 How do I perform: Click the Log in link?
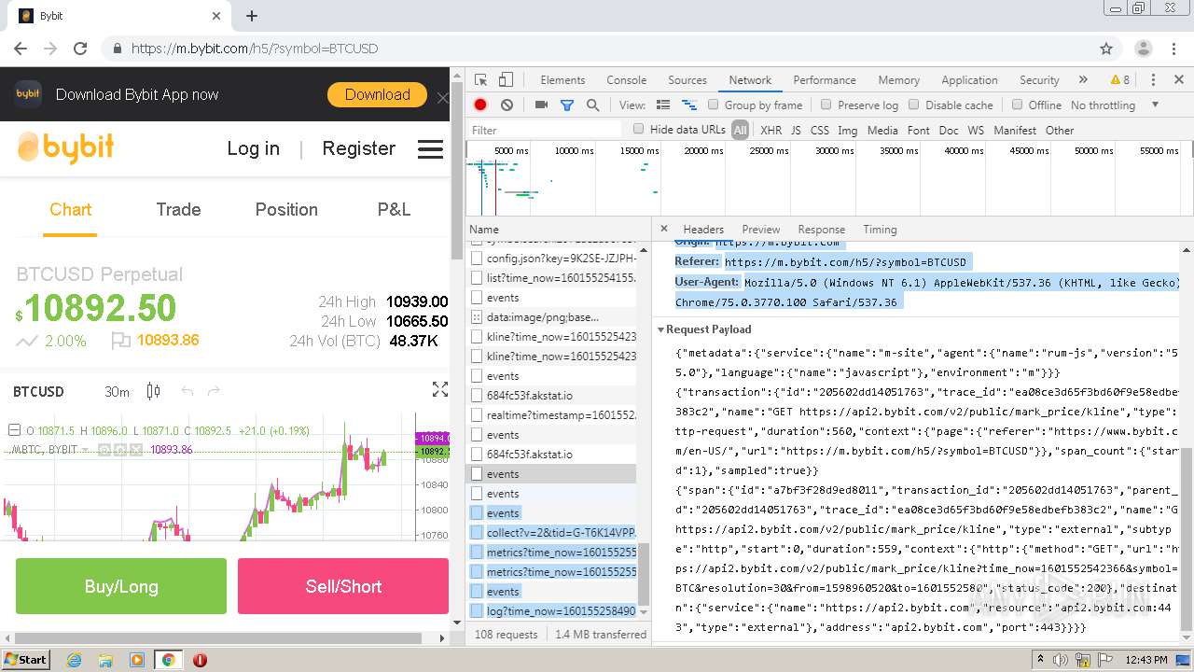click(253, 148)
